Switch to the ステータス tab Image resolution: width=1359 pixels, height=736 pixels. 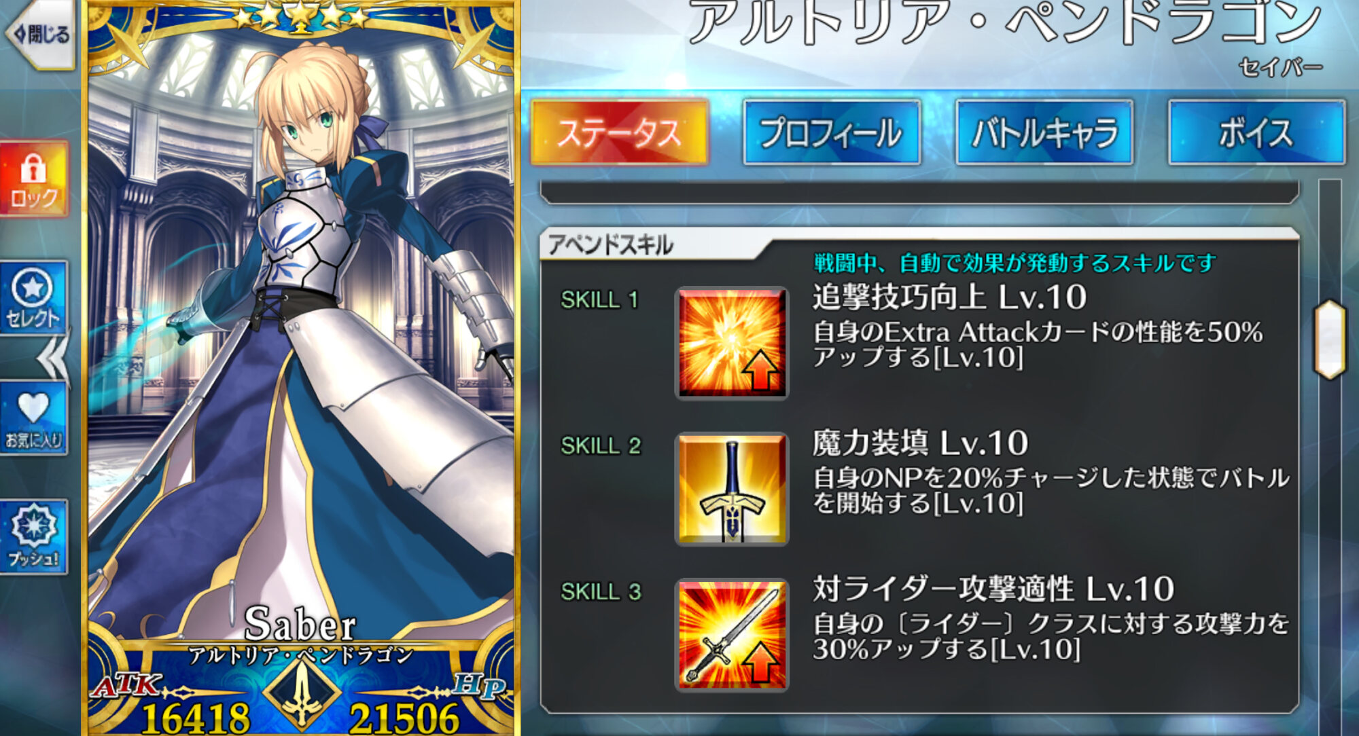[620, 132]
